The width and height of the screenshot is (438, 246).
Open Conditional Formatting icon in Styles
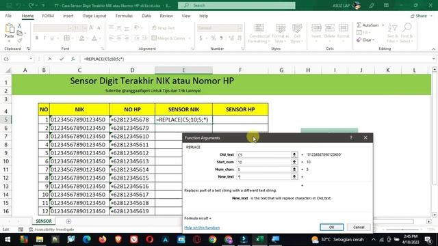pyautogui.click(x=259, y=28)
